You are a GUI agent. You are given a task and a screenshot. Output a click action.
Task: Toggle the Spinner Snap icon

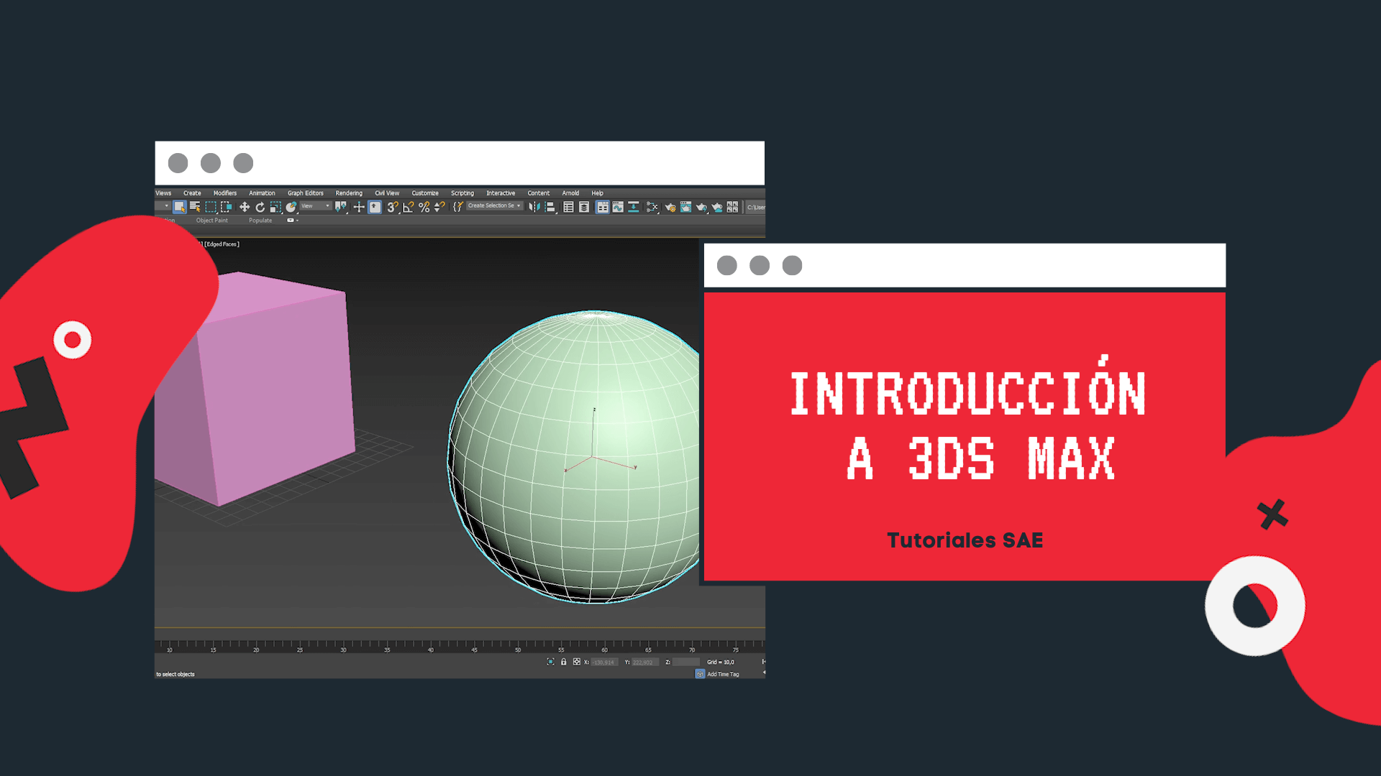click(x=439, y=207)
